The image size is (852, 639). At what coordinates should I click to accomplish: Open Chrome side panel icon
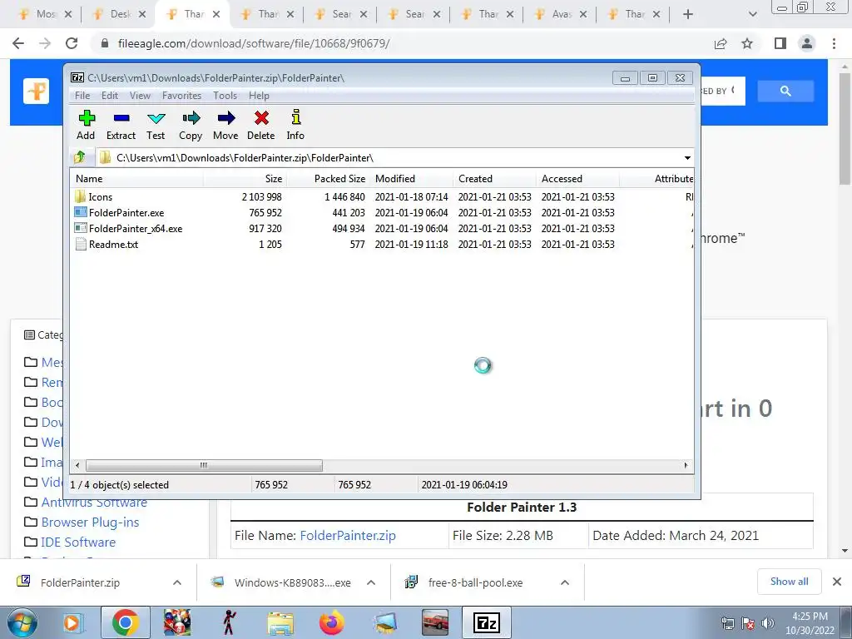pyautogui.click(x=780, y=43)
